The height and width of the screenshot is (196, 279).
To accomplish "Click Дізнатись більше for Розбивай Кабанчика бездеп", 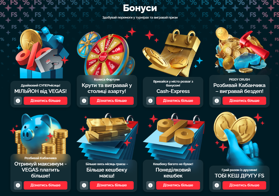I will [244, 101].
